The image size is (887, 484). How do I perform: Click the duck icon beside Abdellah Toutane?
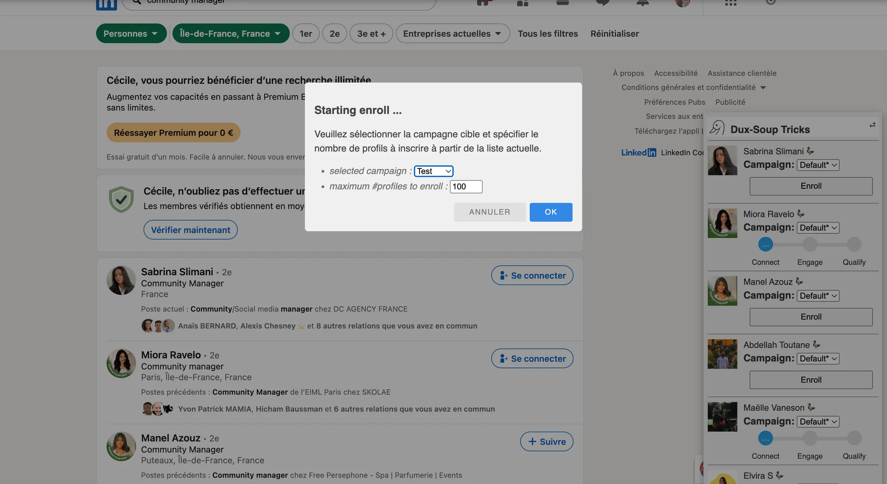pyautogui.click(x=816, y=344)
